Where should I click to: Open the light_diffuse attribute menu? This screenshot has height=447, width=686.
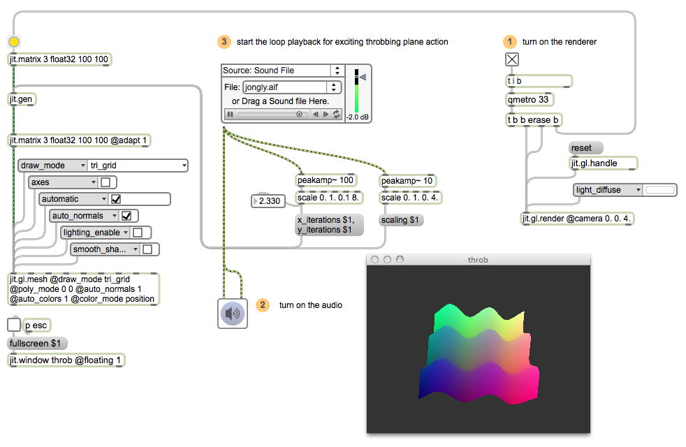click(607, 190)
